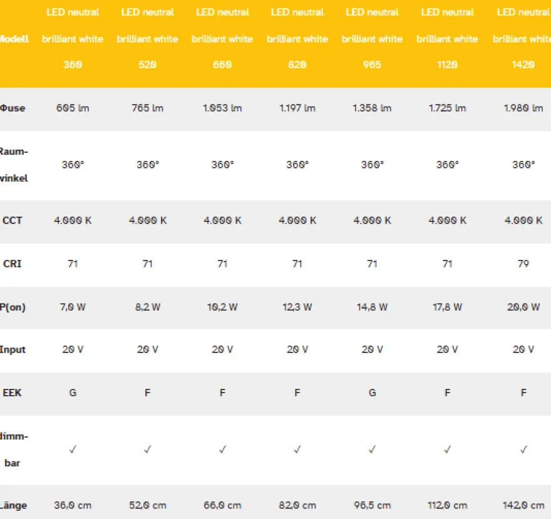Select the 142,0 cm length value

click(x=523, y=506)
